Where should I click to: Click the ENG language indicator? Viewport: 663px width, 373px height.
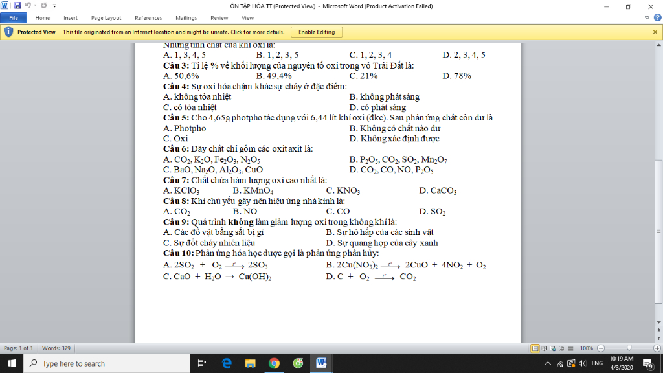597,363
